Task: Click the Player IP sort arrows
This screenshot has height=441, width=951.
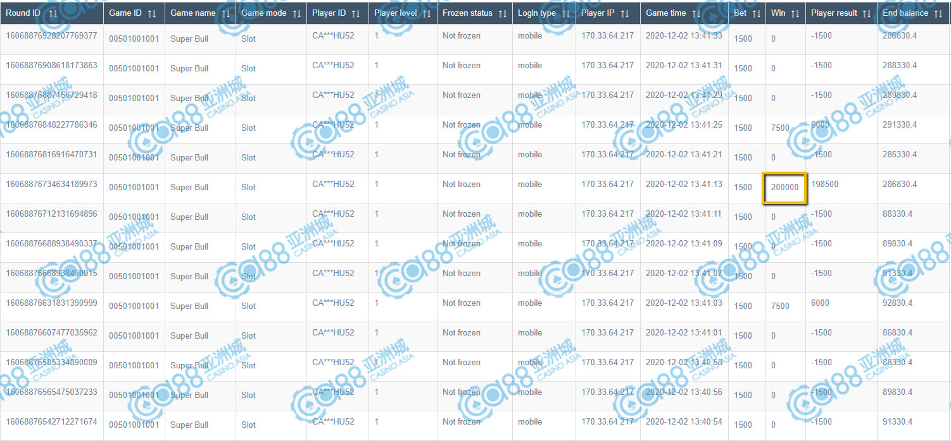Action: (x=624, y=13)
